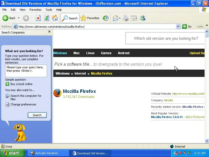Viewport: 209px width, 157px height.
Task: Select the Linux nav tab
Action: (90, 53)
